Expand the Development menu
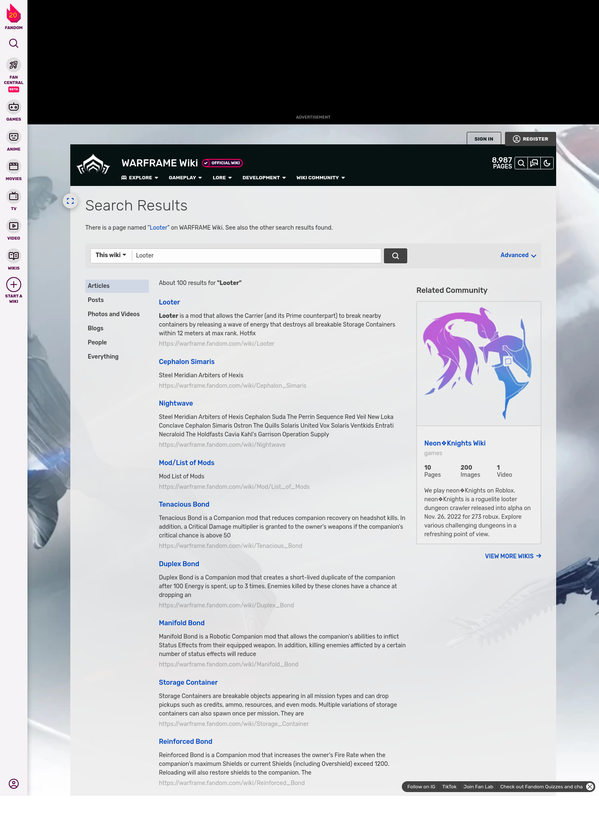This screenshot has height=832, width=599. (264, 178)
